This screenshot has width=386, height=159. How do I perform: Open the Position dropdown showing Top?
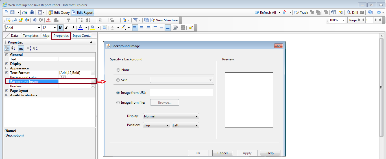pyautogui.click(x=156, y=125)
